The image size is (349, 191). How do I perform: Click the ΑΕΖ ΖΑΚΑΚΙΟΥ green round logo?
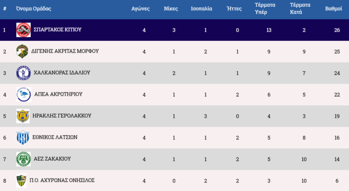tap(23, 159)
